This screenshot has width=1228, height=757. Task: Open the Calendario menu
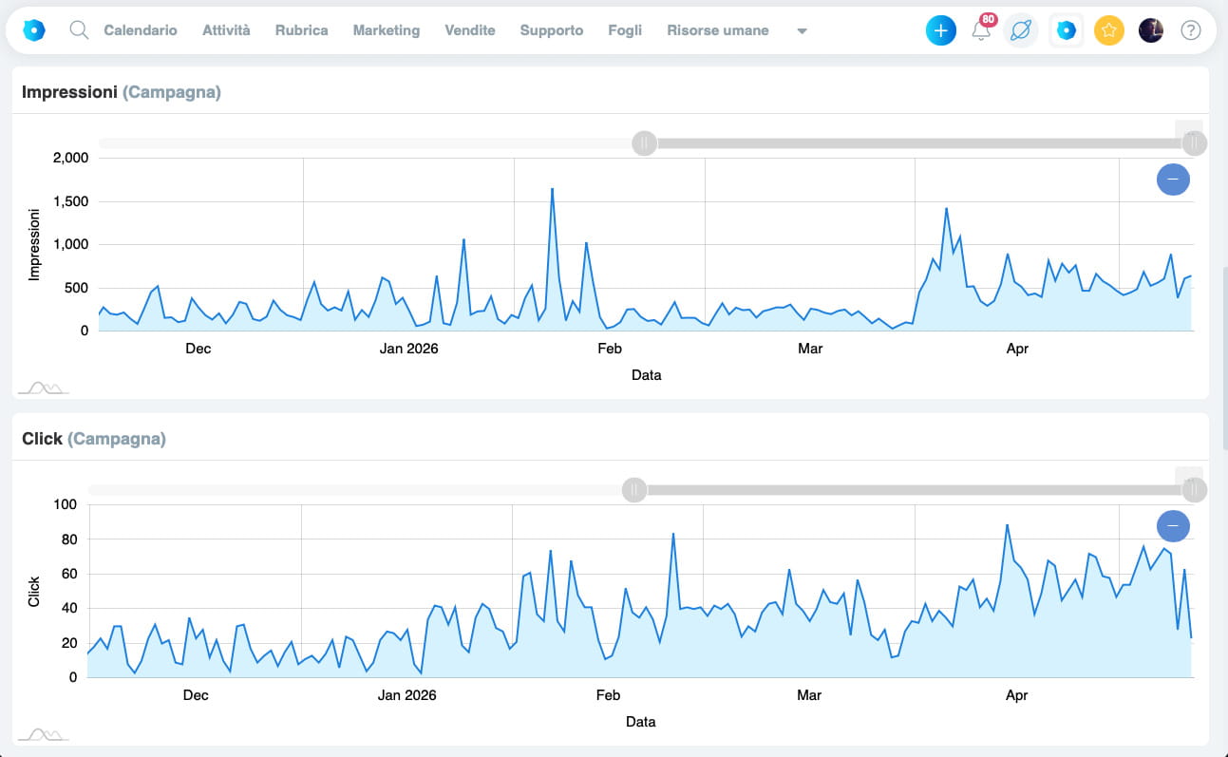pyautogui.click(x=141, y=30)
